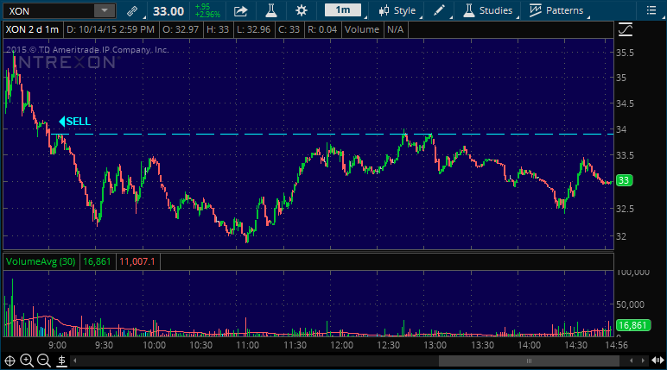Open the Patterns menu
Image resolution: width=667 pixels, height=370 pixels.
556,10
